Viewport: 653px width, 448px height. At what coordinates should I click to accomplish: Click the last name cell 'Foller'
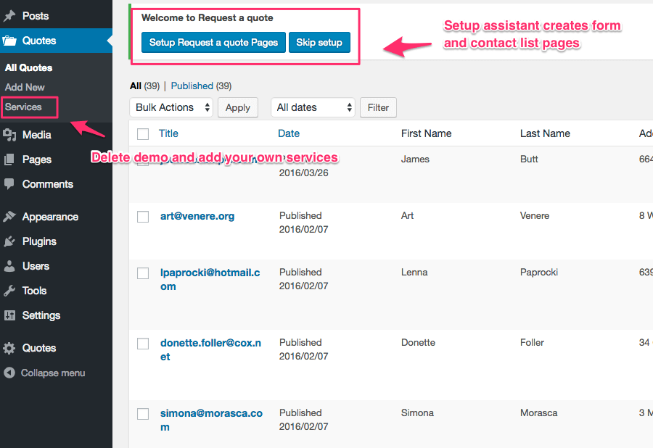[x=532, y=342]
